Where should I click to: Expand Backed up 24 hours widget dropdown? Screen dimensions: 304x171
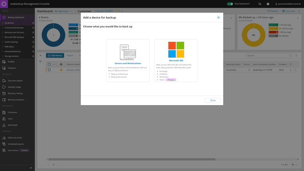[298, 18]
